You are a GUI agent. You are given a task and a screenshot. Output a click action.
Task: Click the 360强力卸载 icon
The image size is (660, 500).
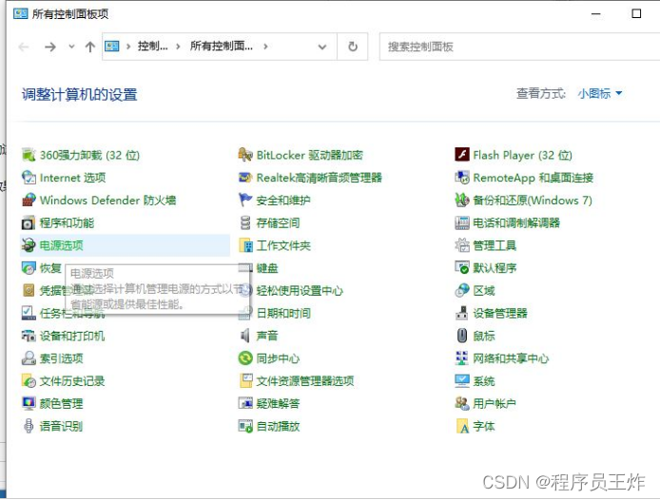[x=29, y=155]
